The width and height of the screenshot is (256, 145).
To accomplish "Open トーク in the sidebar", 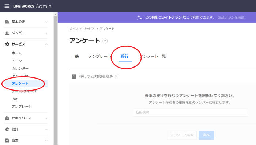I will click(x=17, y=61).
